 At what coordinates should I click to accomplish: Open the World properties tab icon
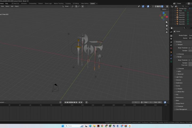pyautogui.click(x=171, y=48)
